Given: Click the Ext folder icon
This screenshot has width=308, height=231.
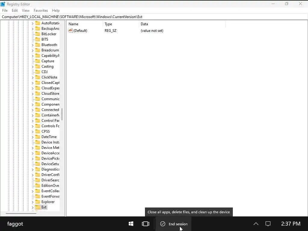Looking at the screenshot, I should (x=38, y=207).
